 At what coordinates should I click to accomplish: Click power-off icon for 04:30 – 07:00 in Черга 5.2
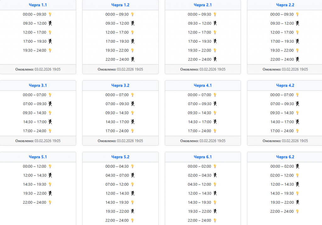click(x=132, y=175)
